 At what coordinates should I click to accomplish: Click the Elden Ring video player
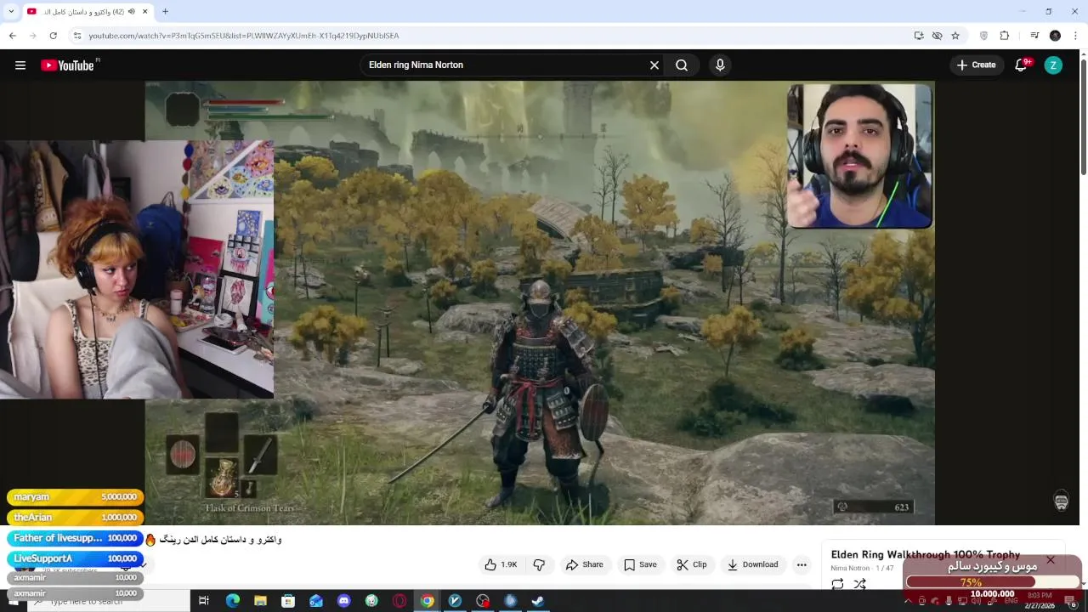click(x=540, y=303)
